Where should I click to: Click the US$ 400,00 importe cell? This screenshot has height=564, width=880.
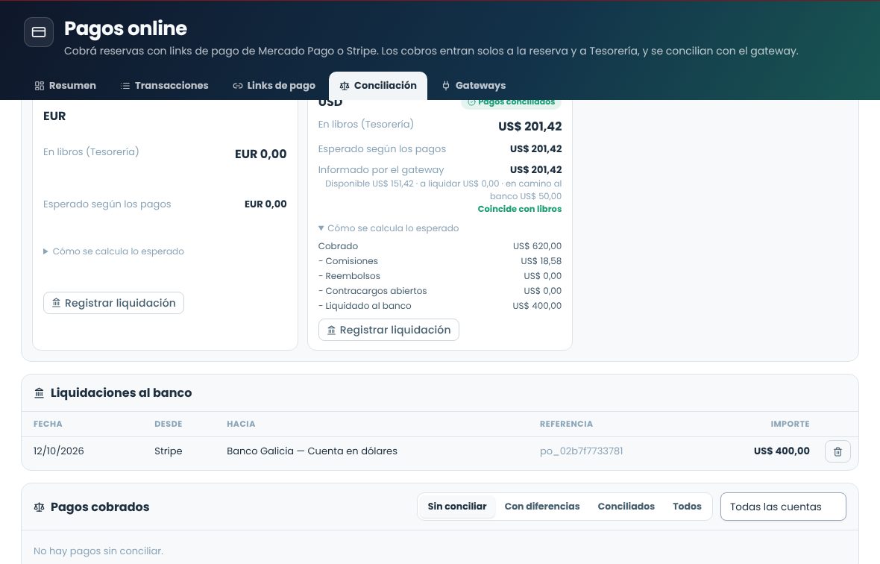tap(782, 451)
